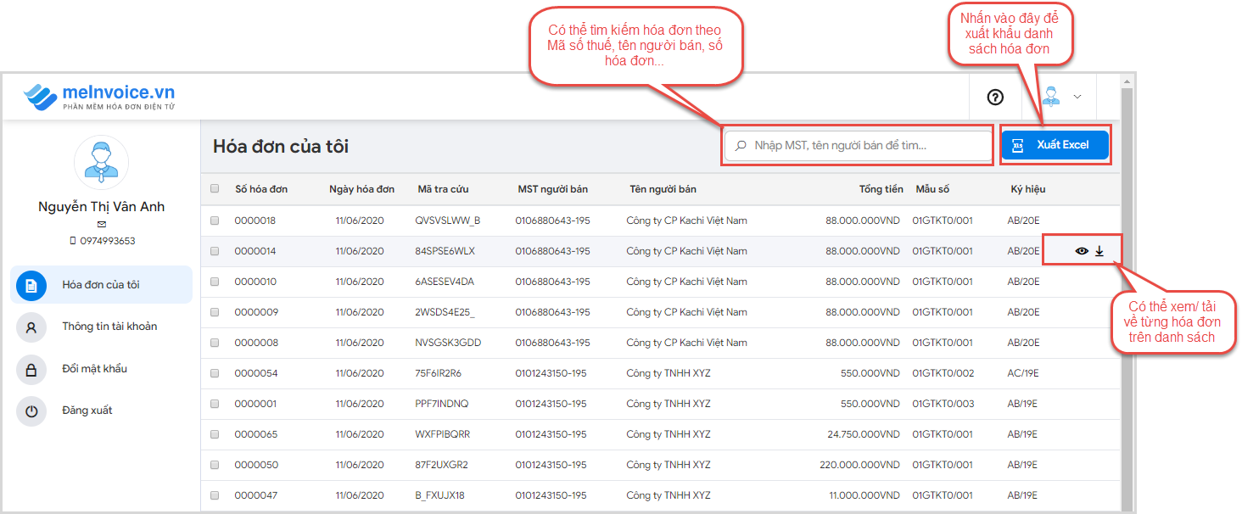Click the MST người bán column header

[552, 189]
